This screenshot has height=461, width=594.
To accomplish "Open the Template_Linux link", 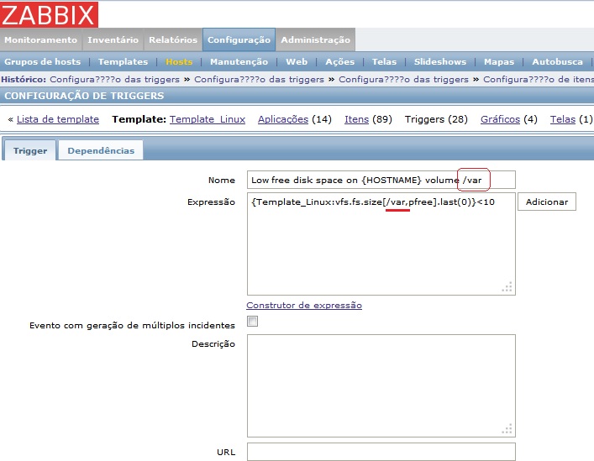I will pyautogui.click(x=208, y=119).
